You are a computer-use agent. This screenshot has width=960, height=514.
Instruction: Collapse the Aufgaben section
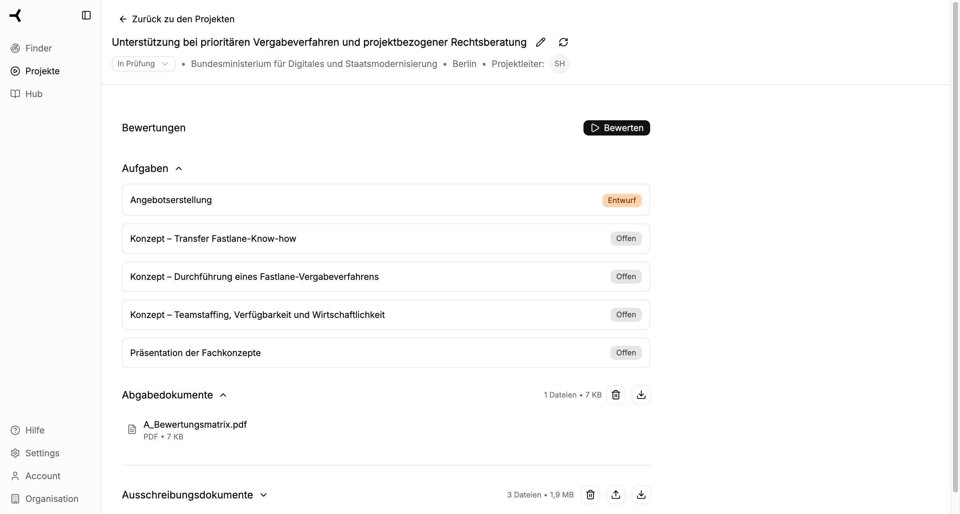(179, 168)
